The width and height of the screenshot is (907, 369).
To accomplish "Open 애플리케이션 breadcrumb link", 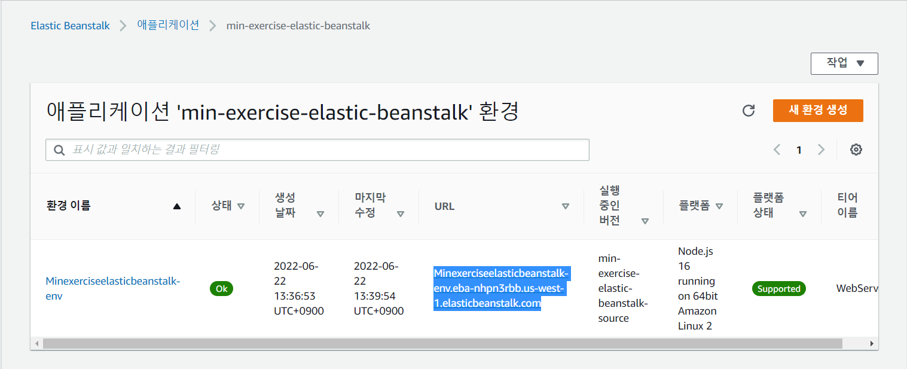I will click(x=168, y=26).
